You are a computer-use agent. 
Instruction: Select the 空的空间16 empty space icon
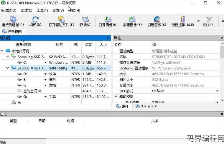(19, 91)
